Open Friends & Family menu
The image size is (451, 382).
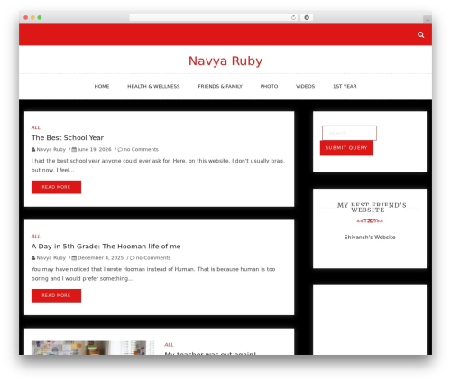[220, 86]
